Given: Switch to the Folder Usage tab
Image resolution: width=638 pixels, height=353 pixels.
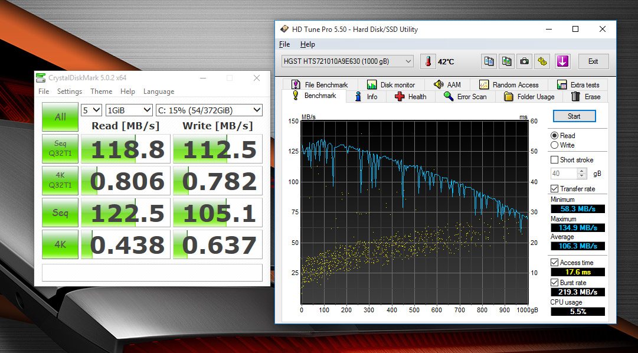Looking at the screenshot, I should (x=529, y=96).
